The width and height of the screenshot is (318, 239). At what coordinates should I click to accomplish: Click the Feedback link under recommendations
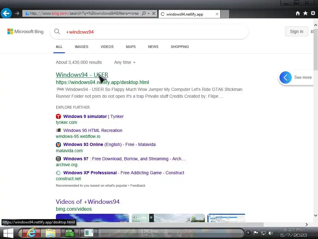click(138, 185)
